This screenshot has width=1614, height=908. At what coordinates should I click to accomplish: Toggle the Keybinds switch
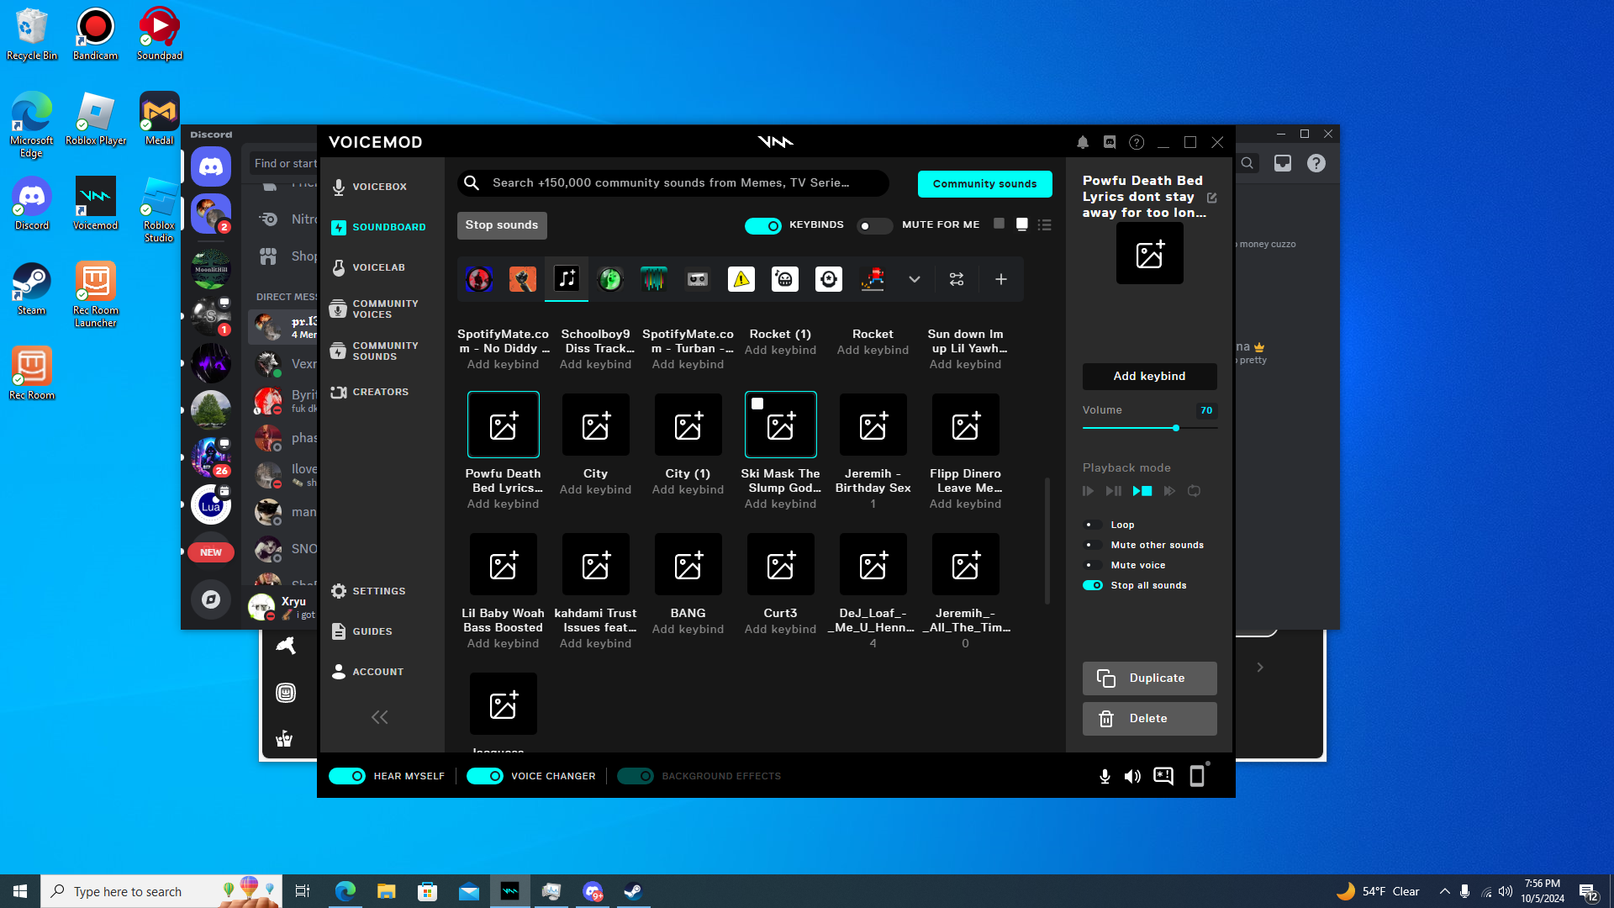[763, 225]
